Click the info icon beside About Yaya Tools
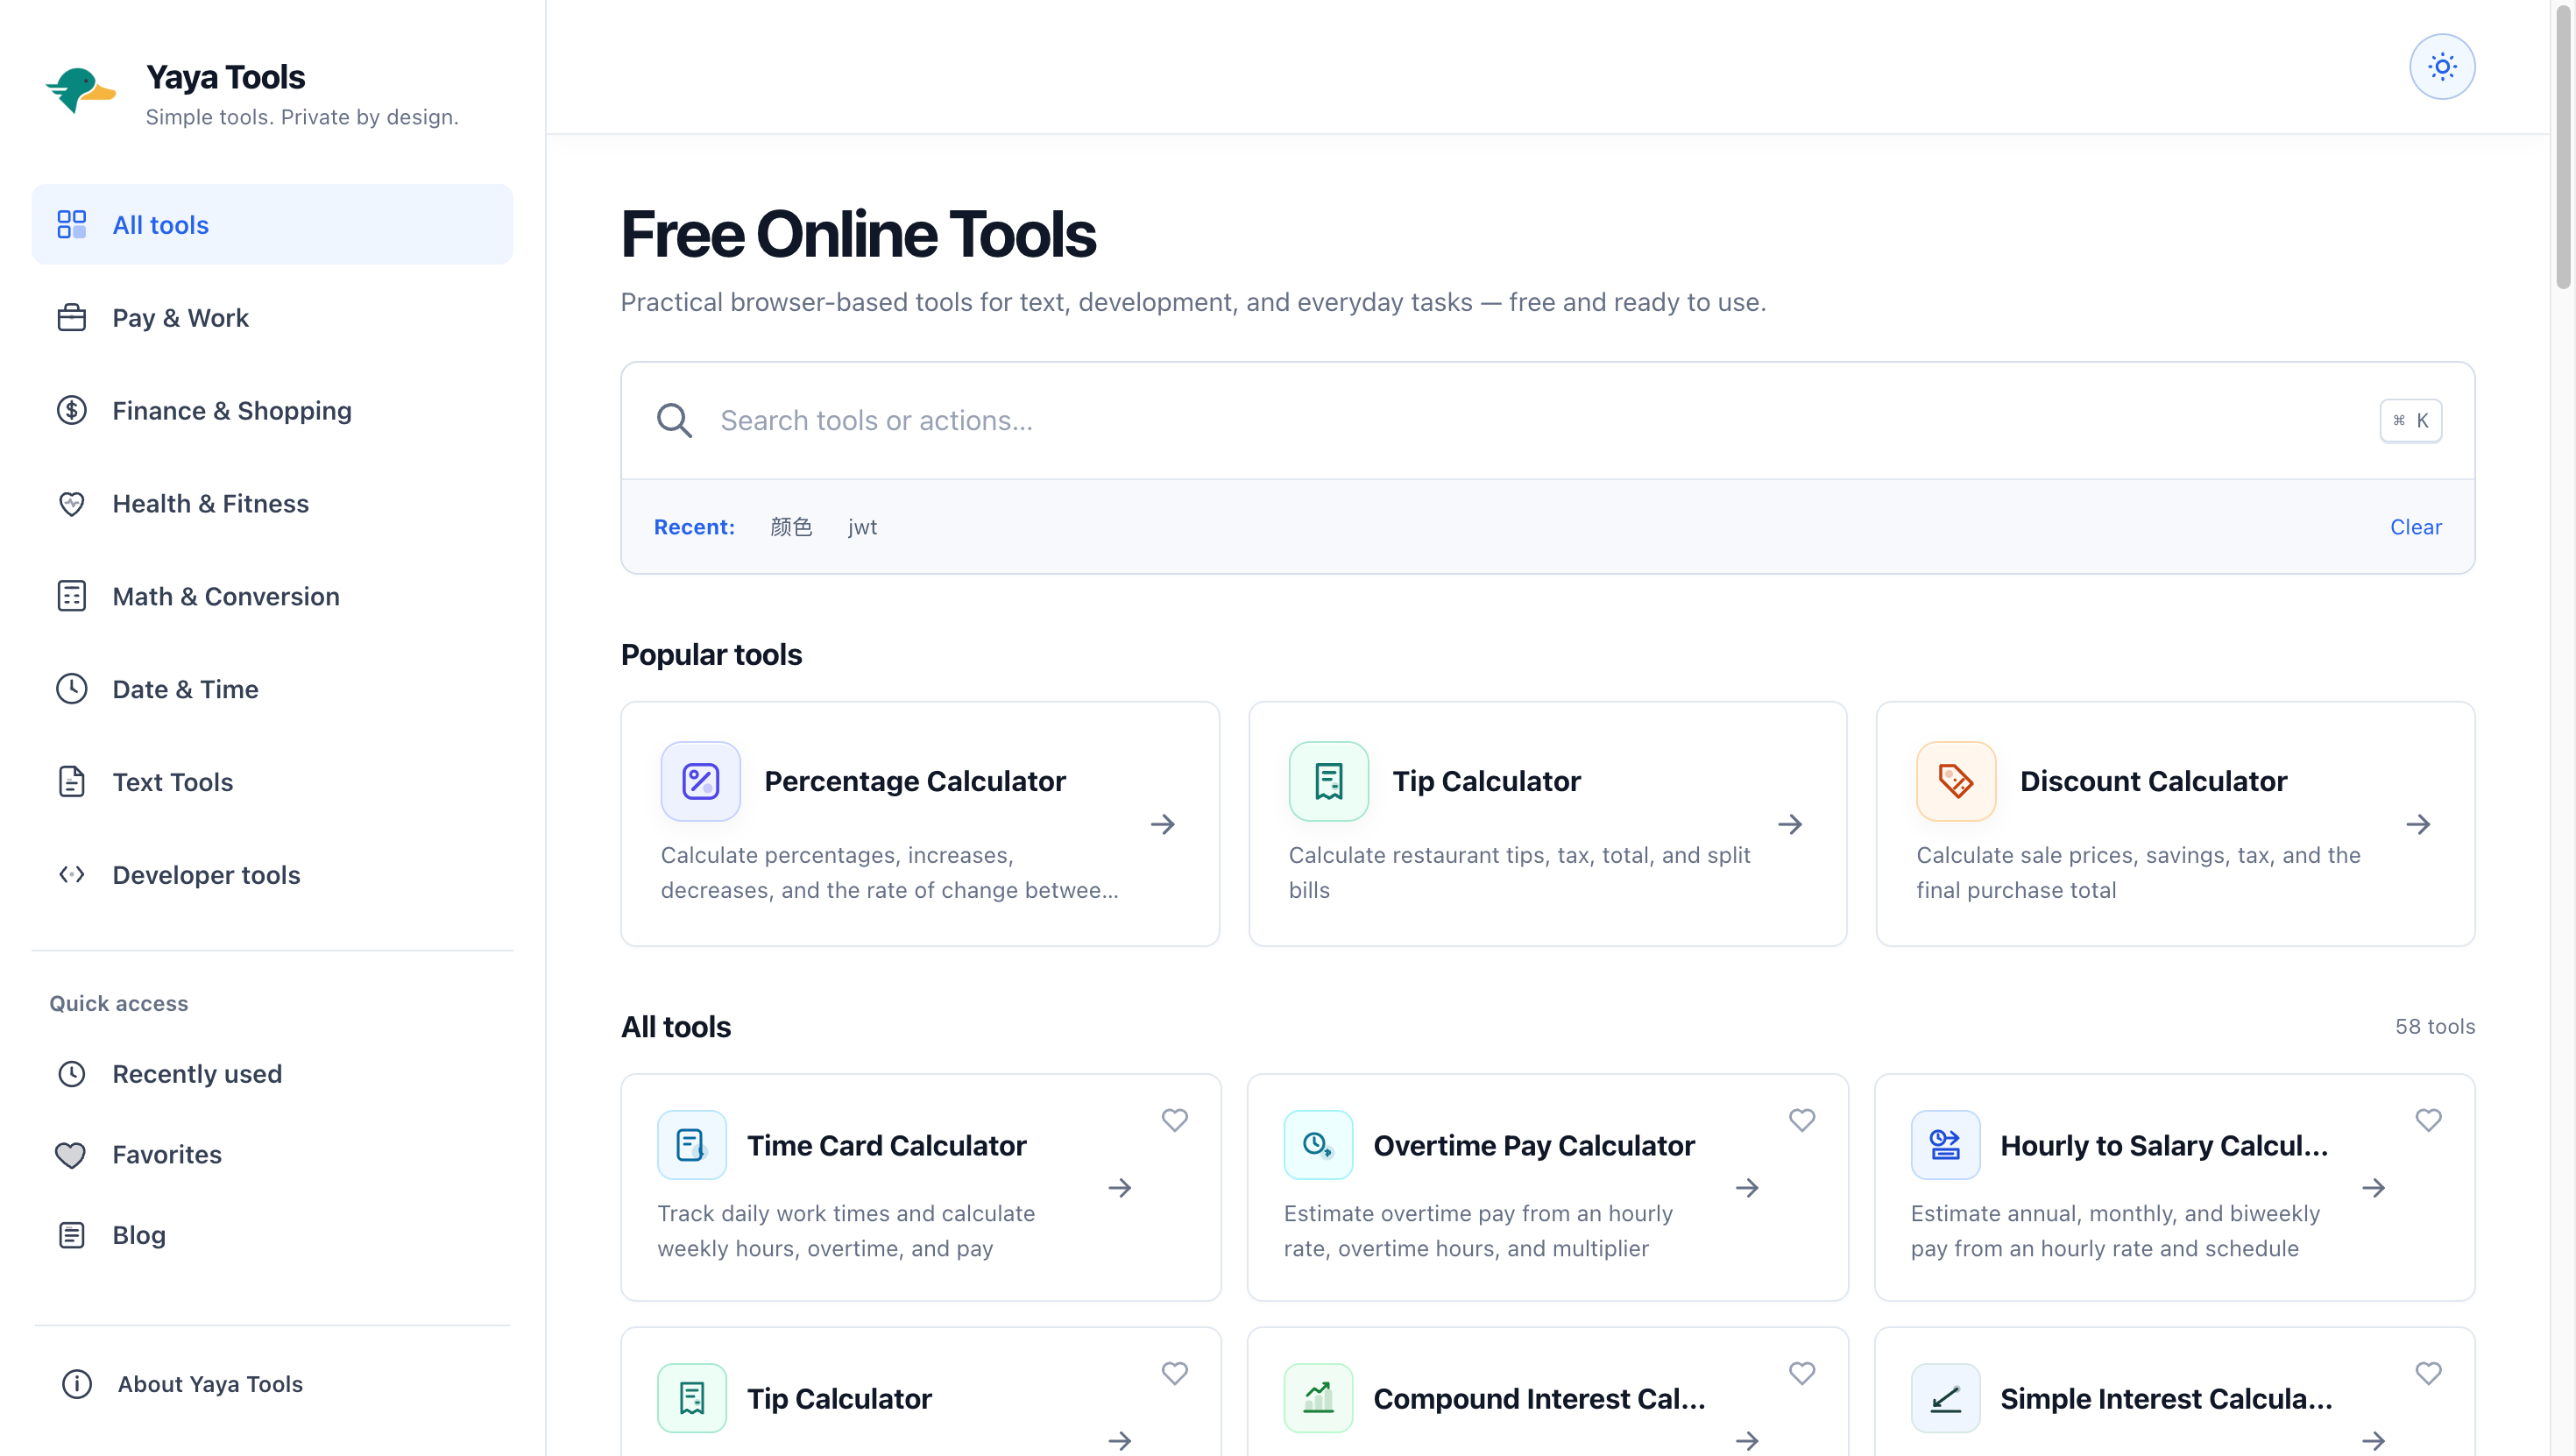This screenshot has height=1456, width=2576. point(77,1384)
